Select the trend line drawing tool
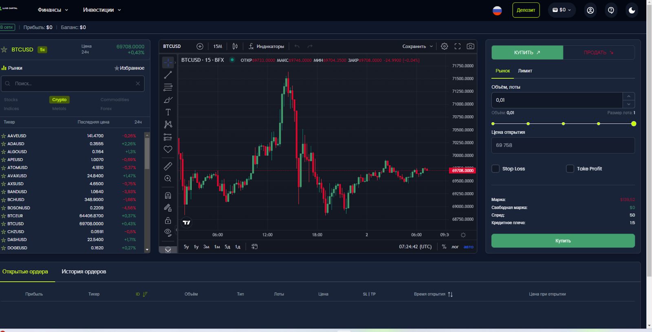 point(168,75)
